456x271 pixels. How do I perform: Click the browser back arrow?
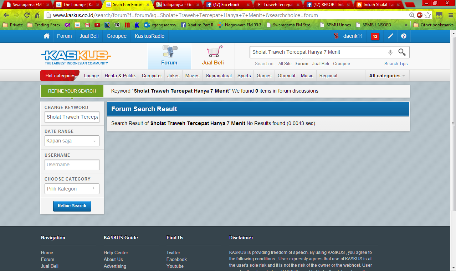pos(6,15)
